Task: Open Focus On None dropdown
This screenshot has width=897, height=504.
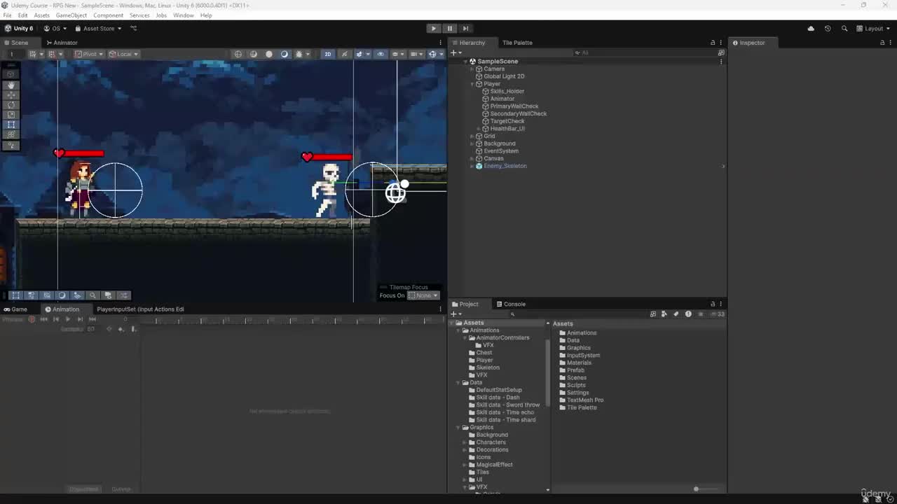Action: 423,295
